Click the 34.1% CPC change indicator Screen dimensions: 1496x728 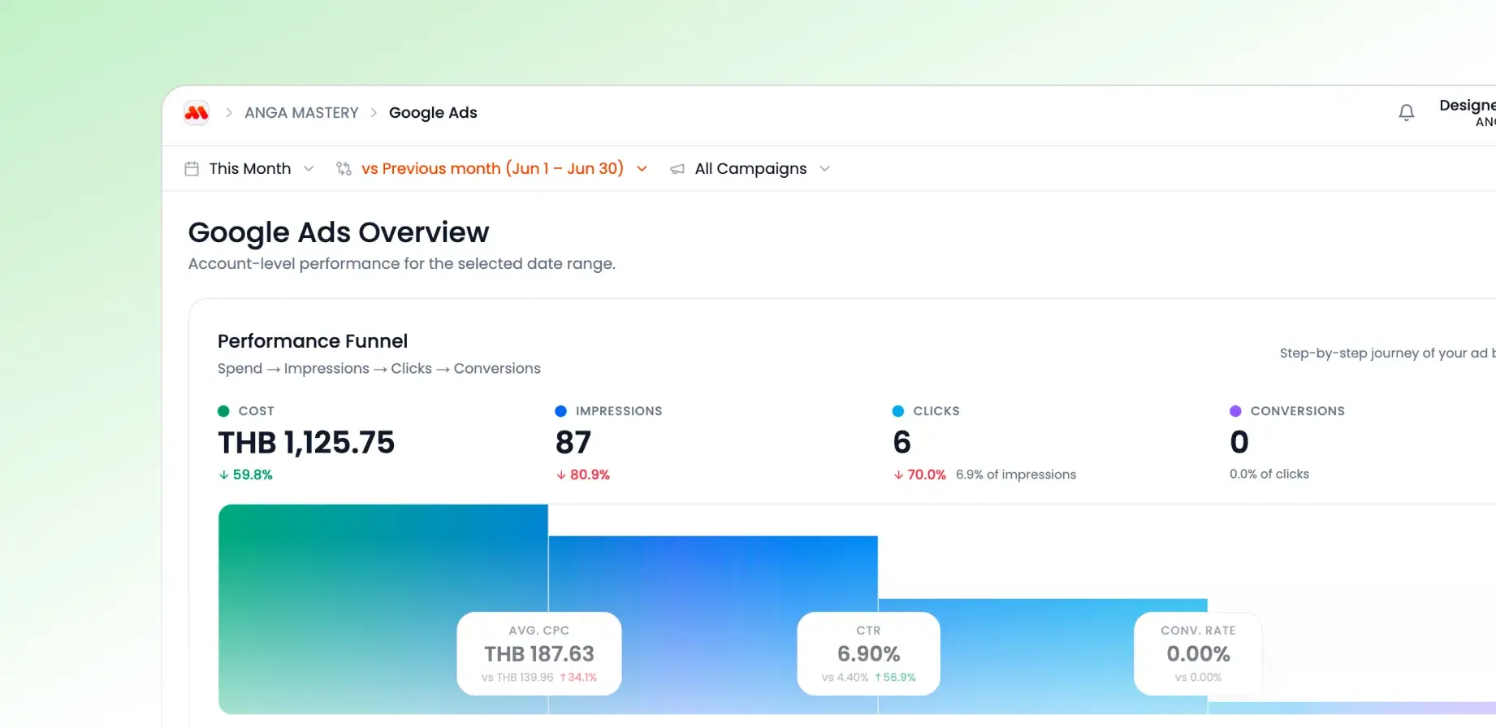(578, 678)
